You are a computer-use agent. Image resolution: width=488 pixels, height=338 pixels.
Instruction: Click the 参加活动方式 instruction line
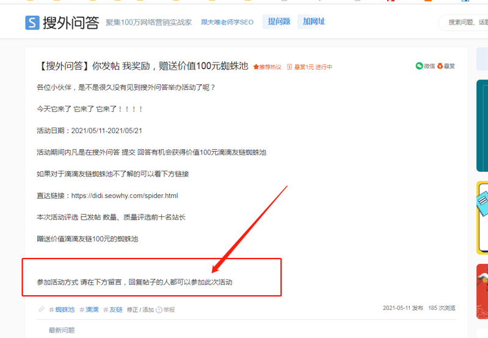[134, 282]
